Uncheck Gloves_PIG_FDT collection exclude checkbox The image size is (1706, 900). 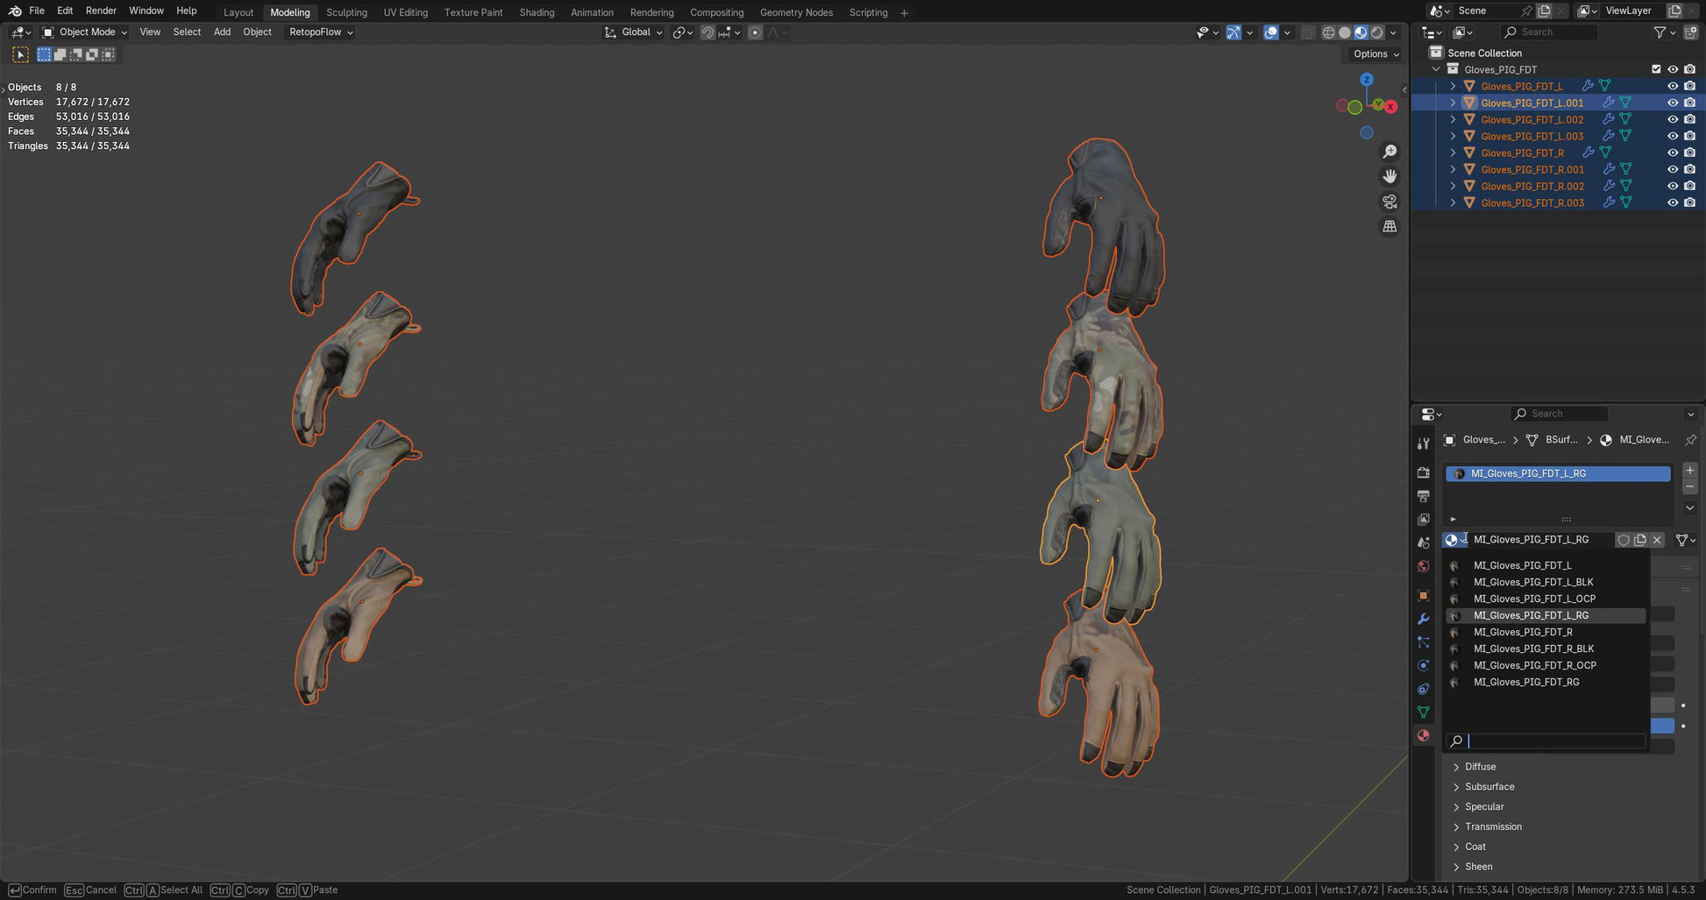coord(1655,69)
